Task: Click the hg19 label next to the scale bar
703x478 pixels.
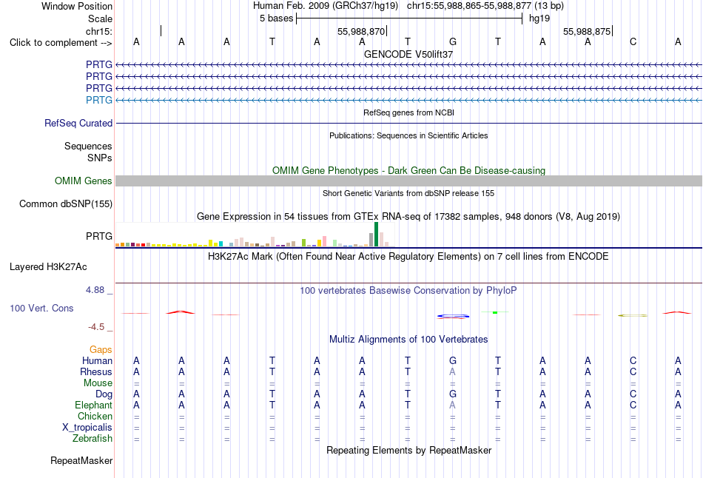Action: coord(539,18)
